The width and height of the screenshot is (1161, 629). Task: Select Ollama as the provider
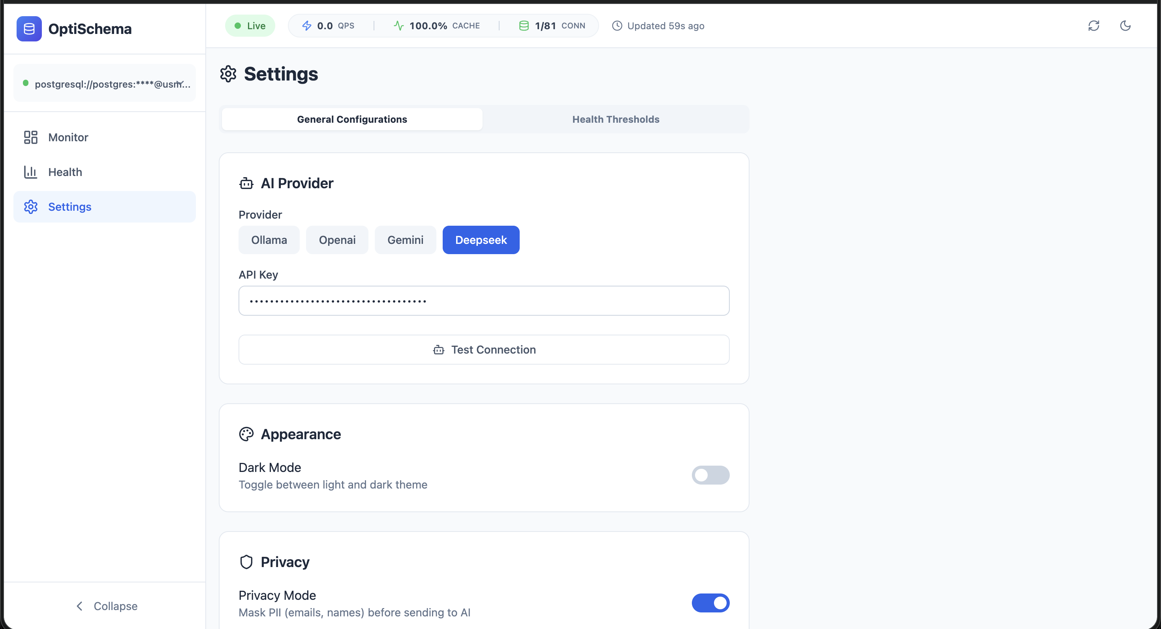(x=269, y=240)
